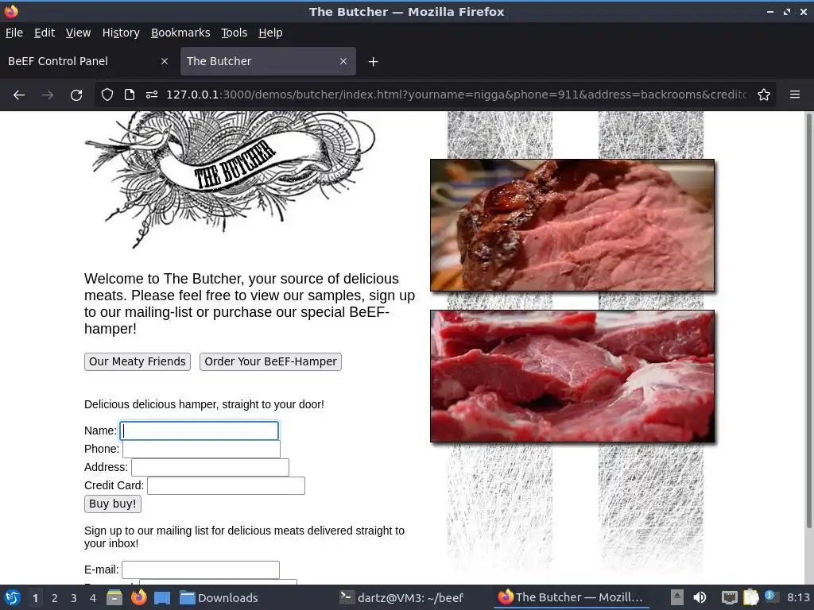Close the BeEF Control Panel tab
The width and height of the screenshot is (814, 610).
[165, 61]
